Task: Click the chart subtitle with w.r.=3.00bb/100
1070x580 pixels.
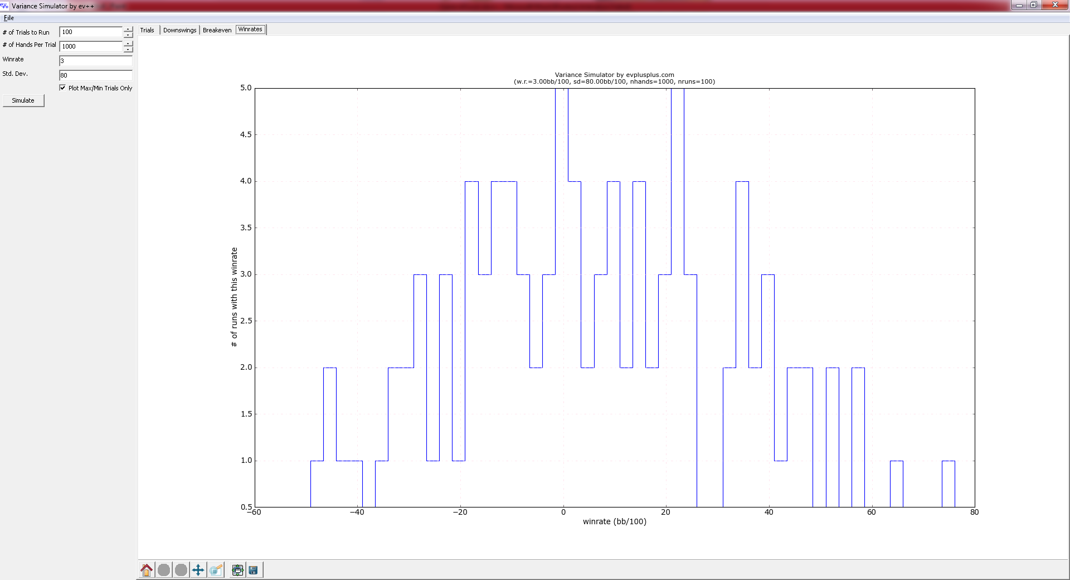Action: point(614,81)
